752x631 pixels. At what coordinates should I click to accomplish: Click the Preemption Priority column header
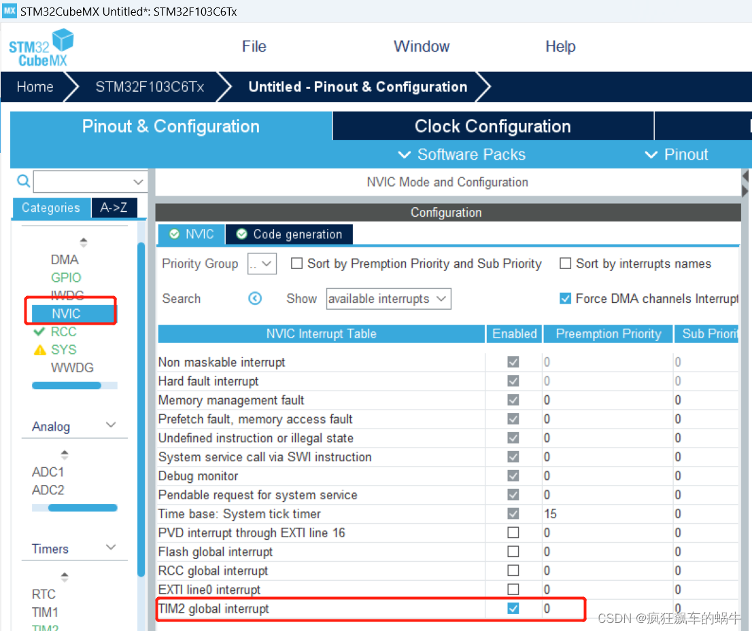608,333
